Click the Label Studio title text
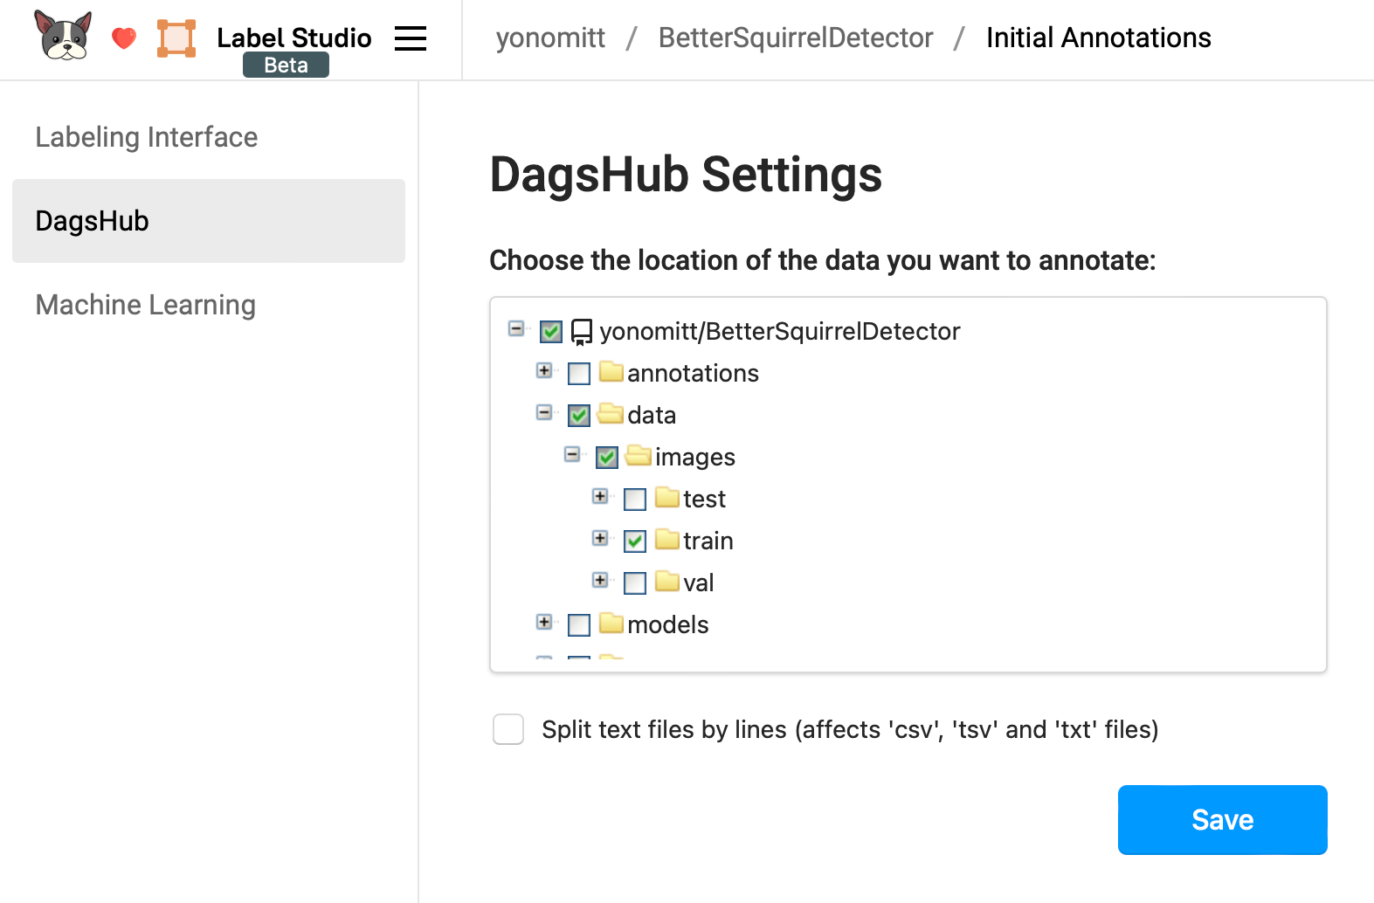The image size is (1374, 903). click(x=294, y=38)
